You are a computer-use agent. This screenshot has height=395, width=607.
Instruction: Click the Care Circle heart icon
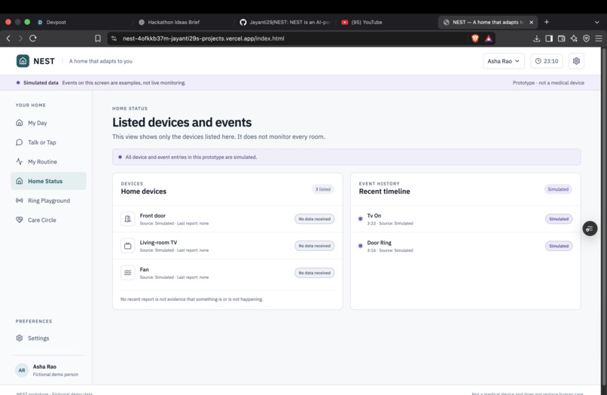[20, 219]
